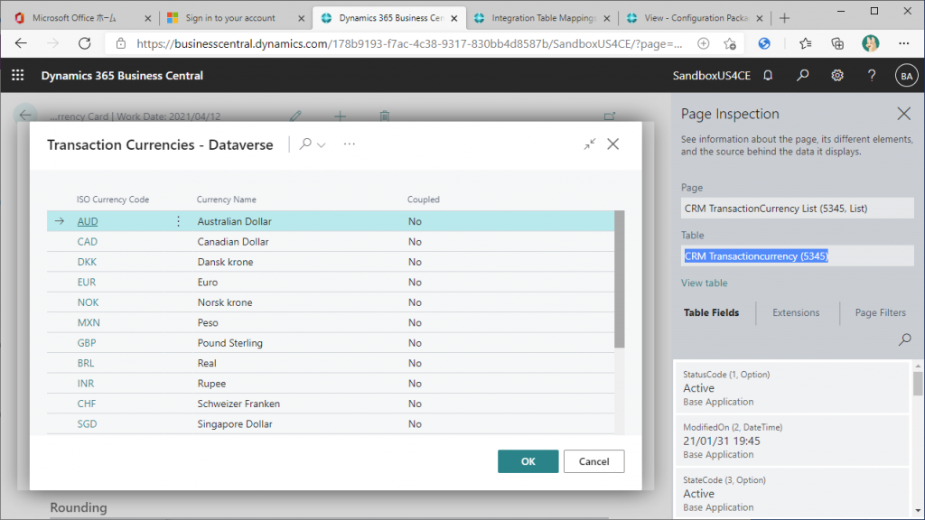The width and height of the screenshot is (925, 520).
Task: Click the Dynamics 365 Business Central title
Action: pos(122,76)
